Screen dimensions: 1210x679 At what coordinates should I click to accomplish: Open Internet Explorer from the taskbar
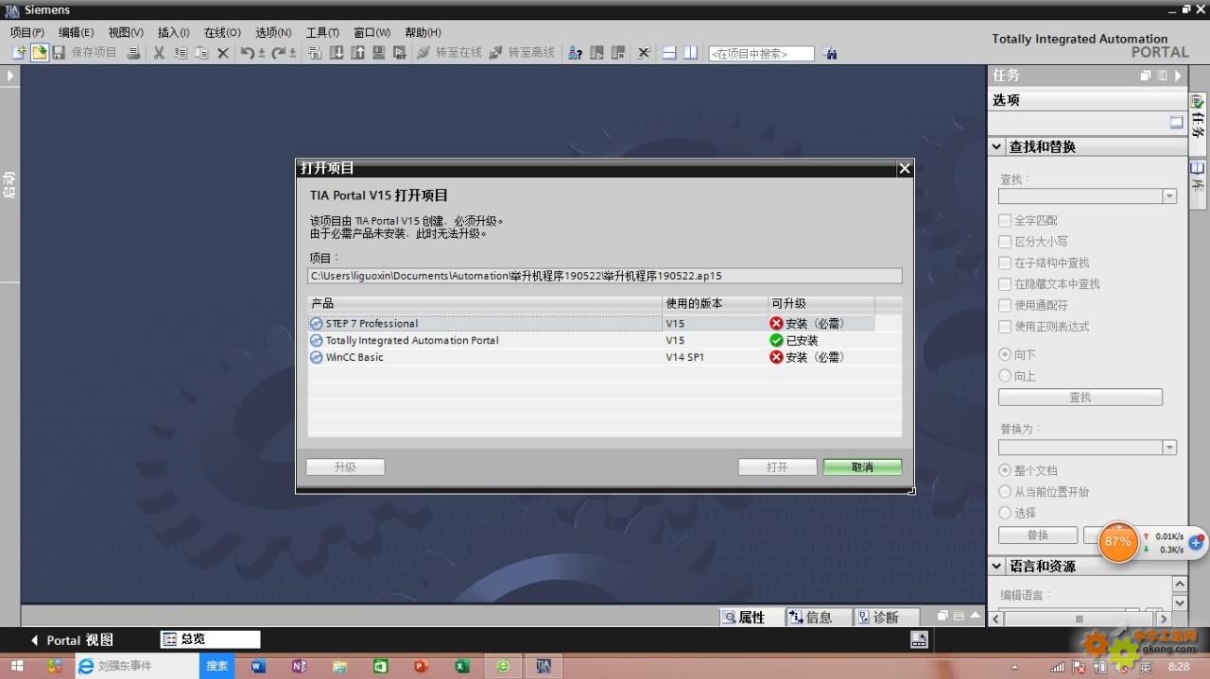coord(86,666)
